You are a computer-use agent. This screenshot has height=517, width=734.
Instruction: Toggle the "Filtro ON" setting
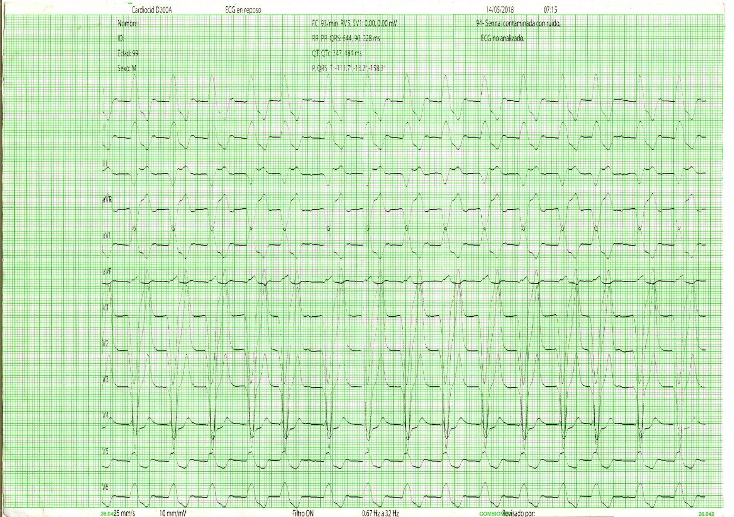coord(304,514)
